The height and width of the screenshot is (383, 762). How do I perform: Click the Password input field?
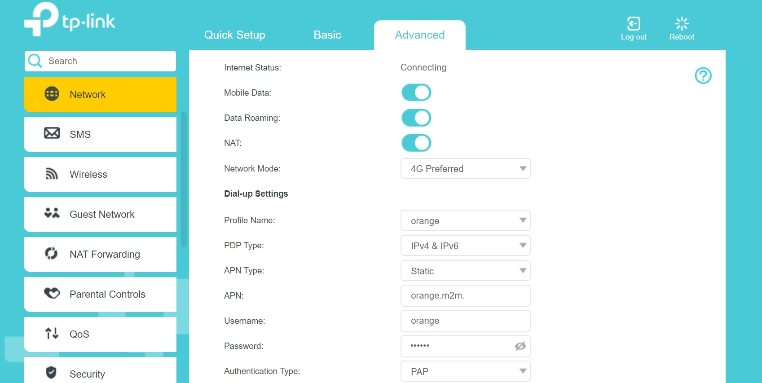tap(466, 346)
